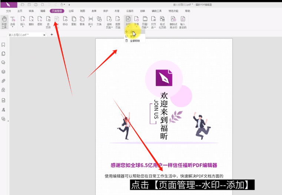
Task: Expand the left navigation panel arrow
Action: 8,121
